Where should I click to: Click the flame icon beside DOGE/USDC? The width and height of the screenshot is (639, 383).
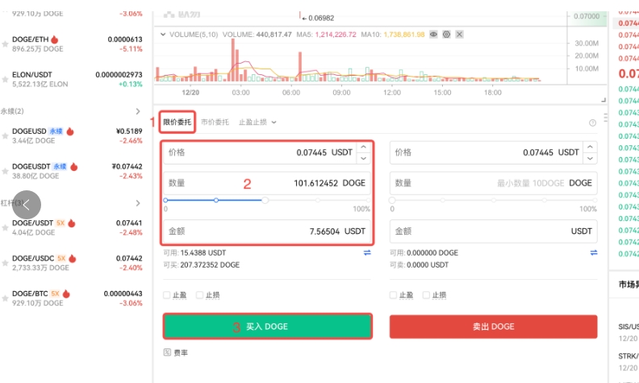coord(73,258)
